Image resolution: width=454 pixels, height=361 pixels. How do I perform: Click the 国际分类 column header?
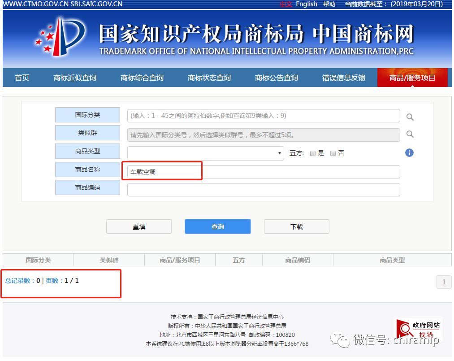(x=38, y=260)
